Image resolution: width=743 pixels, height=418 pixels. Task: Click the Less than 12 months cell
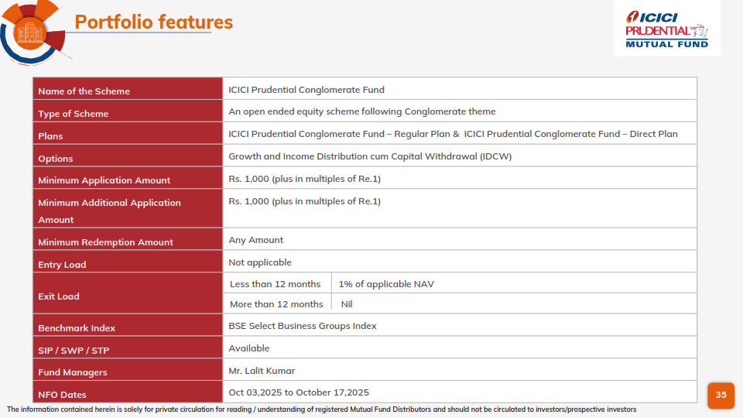275,284
